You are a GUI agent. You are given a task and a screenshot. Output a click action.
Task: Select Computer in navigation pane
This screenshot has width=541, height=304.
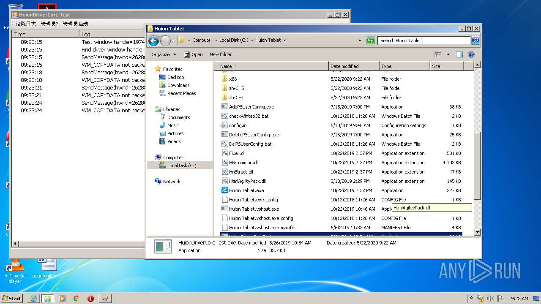tap(173, 157)
